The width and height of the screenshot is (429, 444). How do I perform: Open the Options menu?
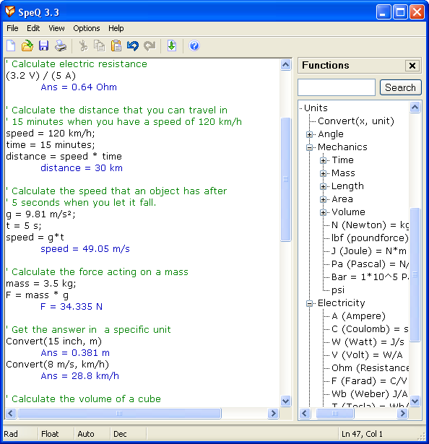point(87,28)
